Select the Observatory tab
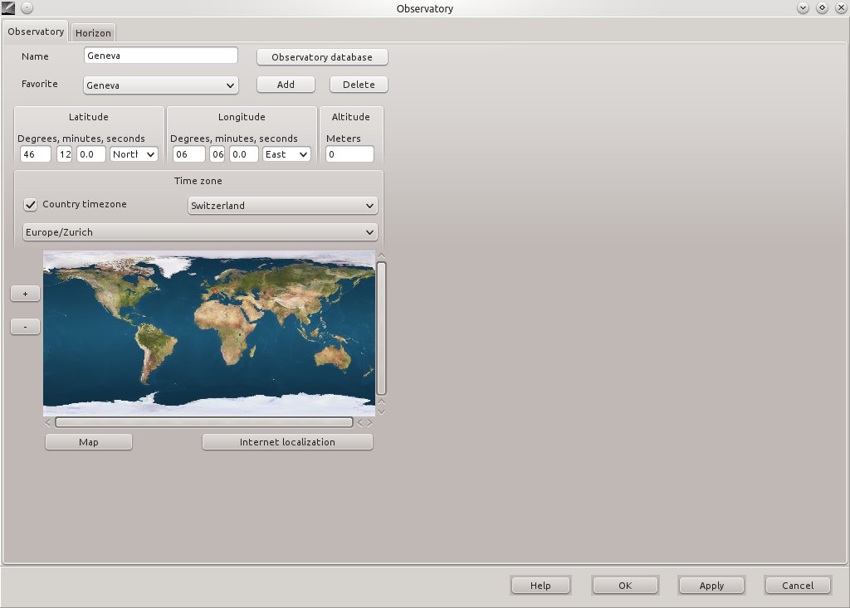Screen dimensions: 850x608 [36, 32]
